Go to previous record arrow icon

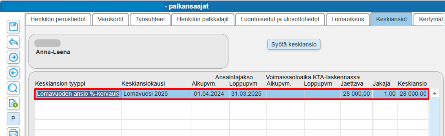pyautogui.click(x=13, y=73)
